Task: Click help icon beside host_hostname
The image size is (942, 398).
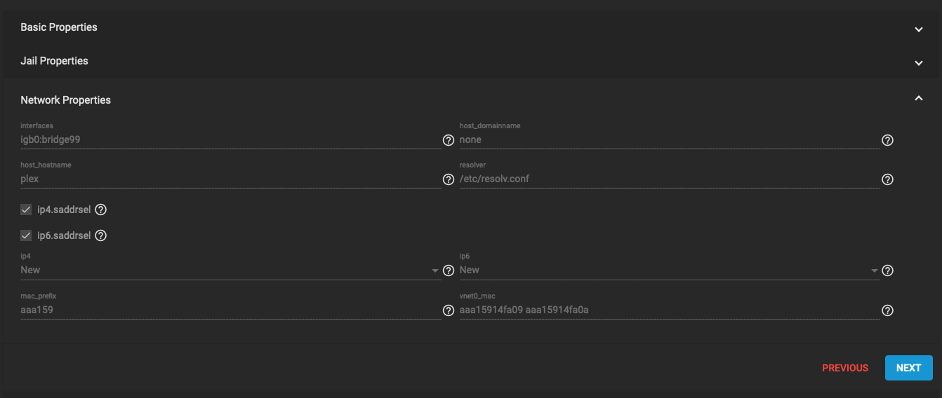Action: coord(449,179)
